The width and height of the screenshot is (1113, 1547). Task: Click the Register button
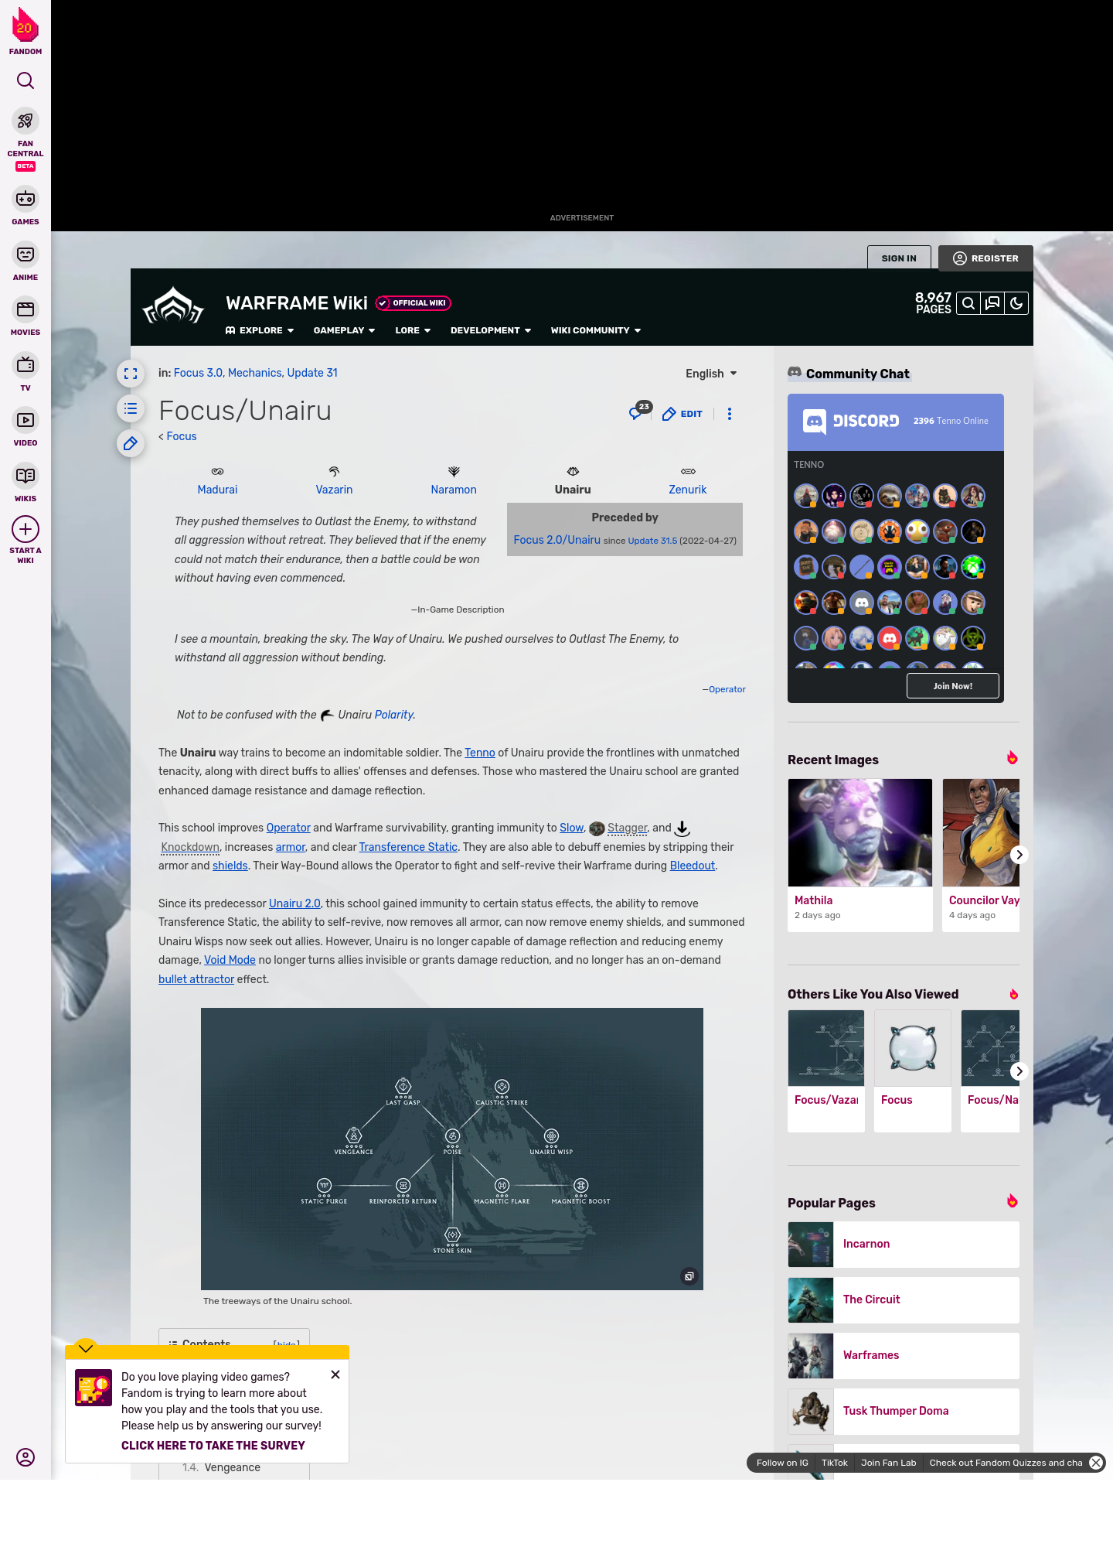tap(985, 258)
